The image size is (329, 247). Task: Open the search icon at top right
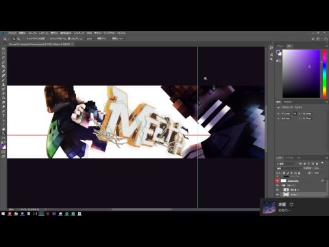[313, 38]
